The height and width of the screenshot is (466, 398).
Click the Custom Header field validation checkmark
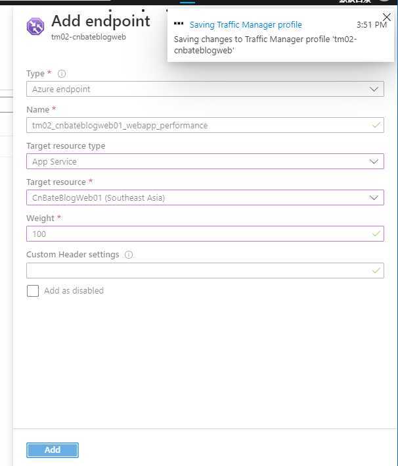click(x=376, y=270)
